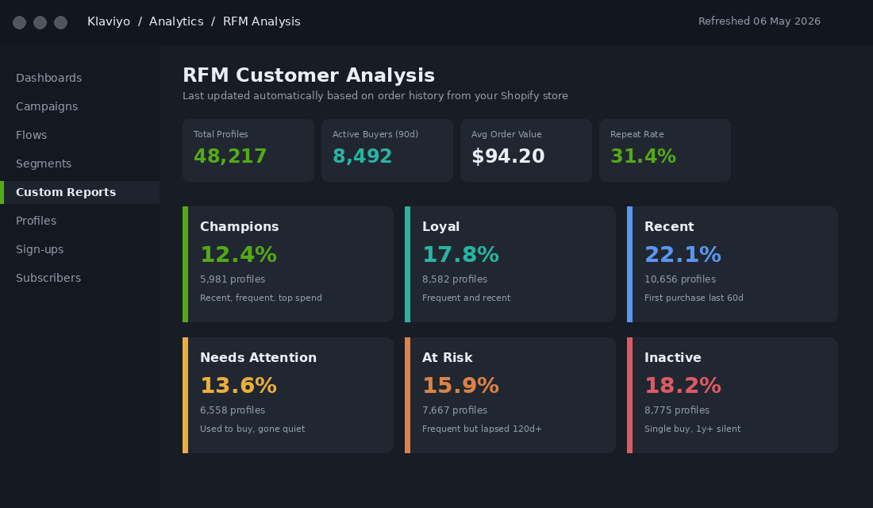Image resolution: width=873 pixels, height=508 pixels.
Task: Open the At Risk segment card
Action: (x=510, y=395)
